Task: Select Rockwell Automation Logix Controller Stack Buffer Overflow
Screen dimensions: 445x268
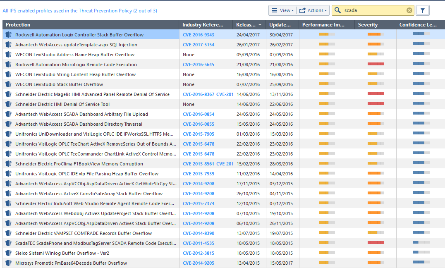Action: tap(79, 35)
